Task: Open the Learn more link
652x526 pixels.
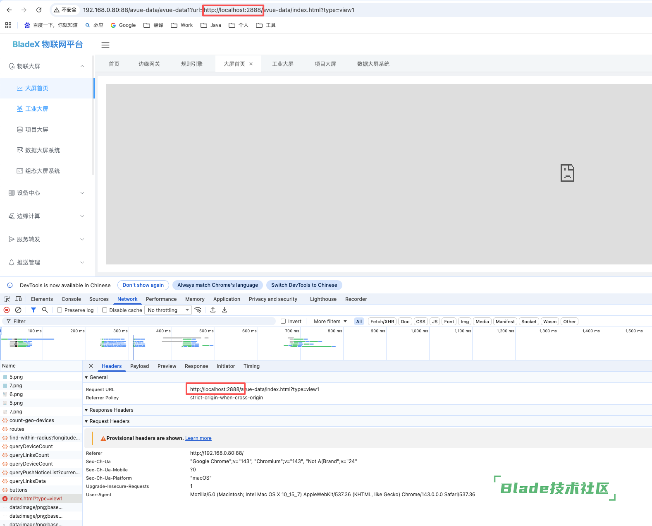Action: (198, 438)
